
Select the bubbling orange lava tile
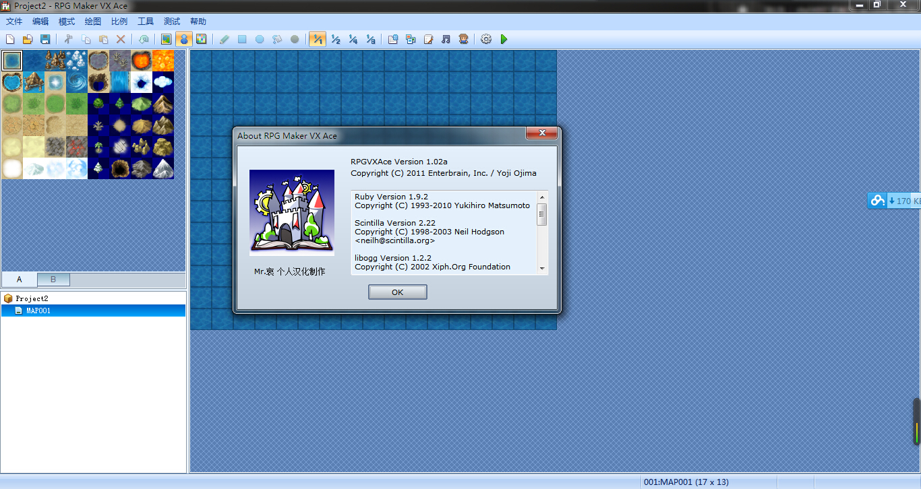(x=163, y=61)
